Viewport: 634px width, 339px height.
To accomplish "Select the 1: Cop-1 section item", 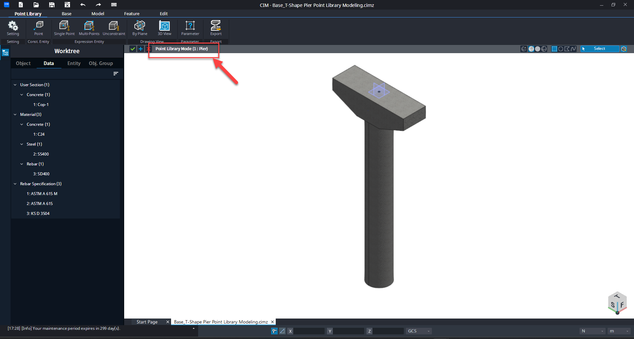I will [41, 105].
